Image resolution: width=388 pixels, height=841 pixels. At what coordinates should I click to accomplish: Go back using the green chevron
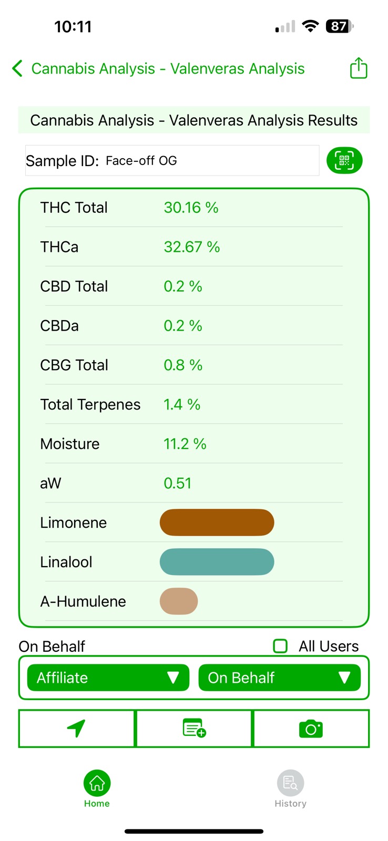pos(17,68)
